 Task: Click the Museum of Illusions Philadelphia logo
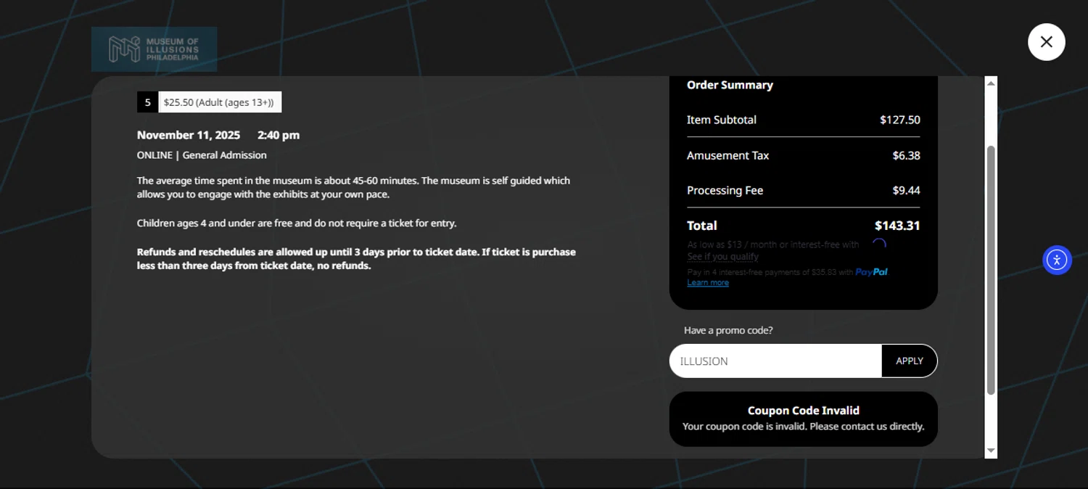pos(154,49)
